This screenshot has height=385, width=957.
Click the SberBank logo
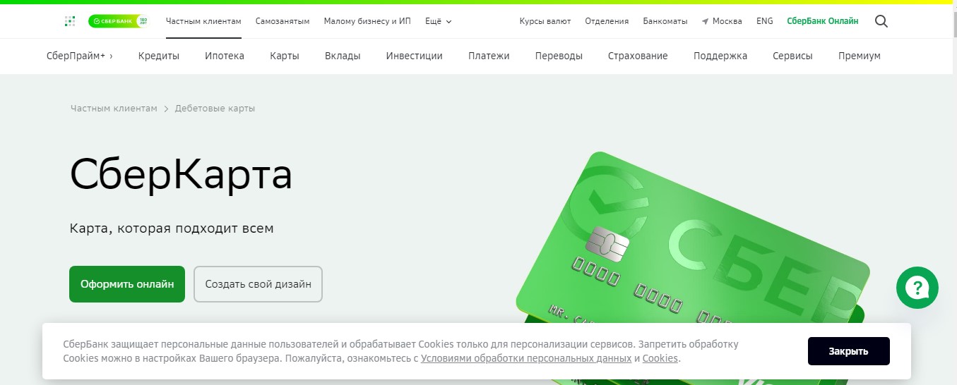click(x=119, y=21)
